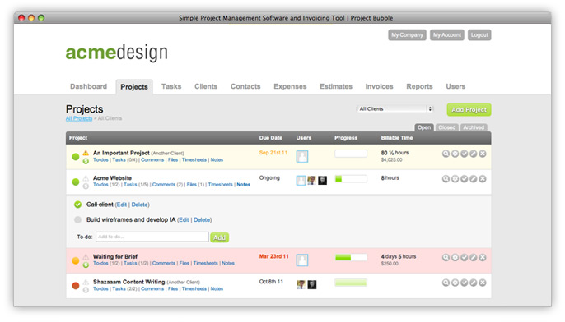Click the magnifier icon for Waiting for Brief
The height and width of the screenshot is (322, 565).
click(446, 258)
